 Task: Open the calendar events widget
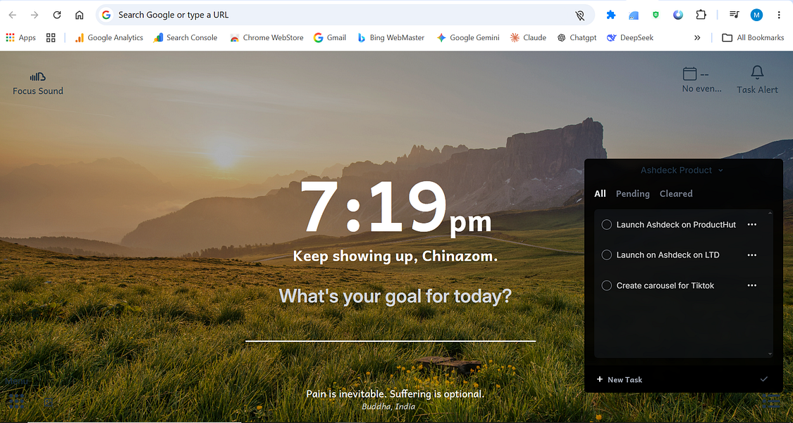pos(701,80)
